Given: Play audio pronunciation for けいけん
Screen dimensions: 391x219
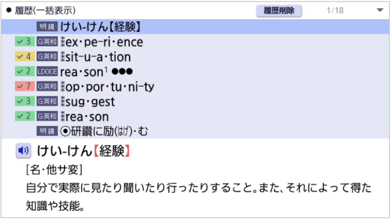Looking at the screenshot, I should tap(23, 150).
